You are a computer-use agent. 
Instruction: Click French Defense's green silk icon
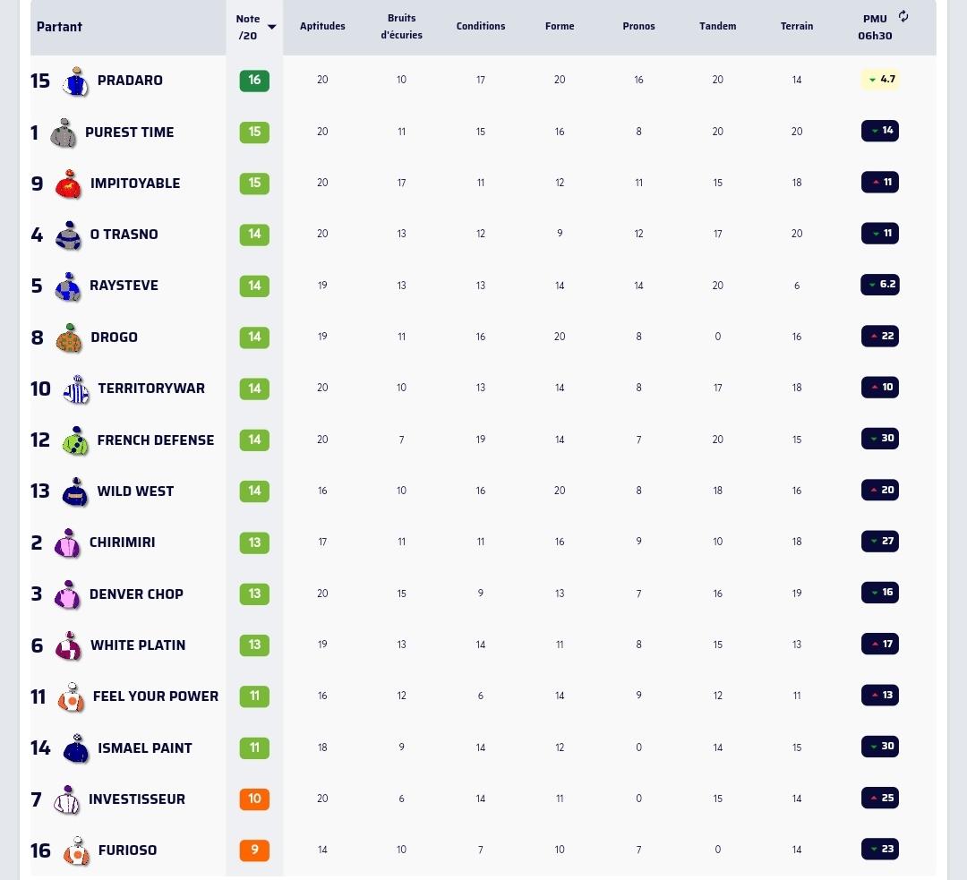pos(76,440)
